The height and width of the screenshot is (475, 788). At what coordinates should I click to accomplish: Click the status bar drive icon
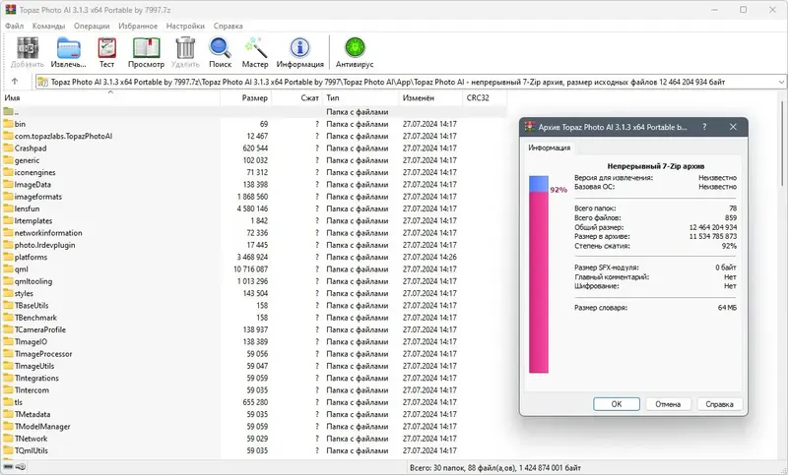pyautogui.click(x=8, y=467)
